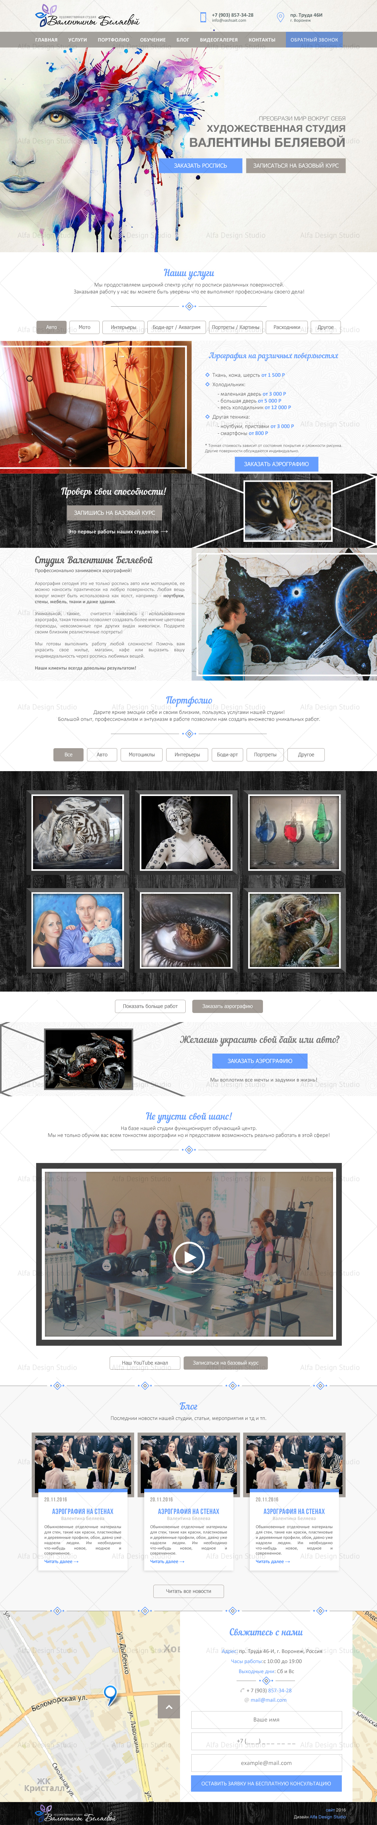Select the Мото services tab

[x=84, y=327]
